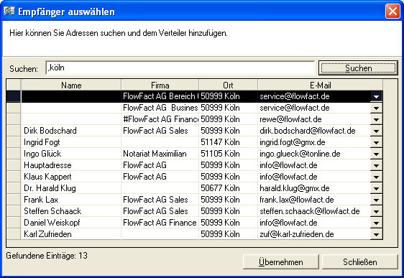Expand the dropdown for ingrid.fogt@gmx.de

[376, 142]
